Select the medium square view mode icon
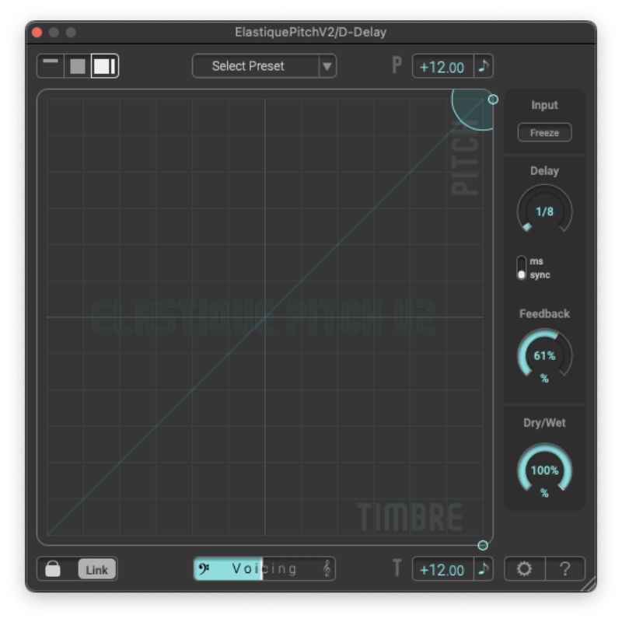 (78, 66)
